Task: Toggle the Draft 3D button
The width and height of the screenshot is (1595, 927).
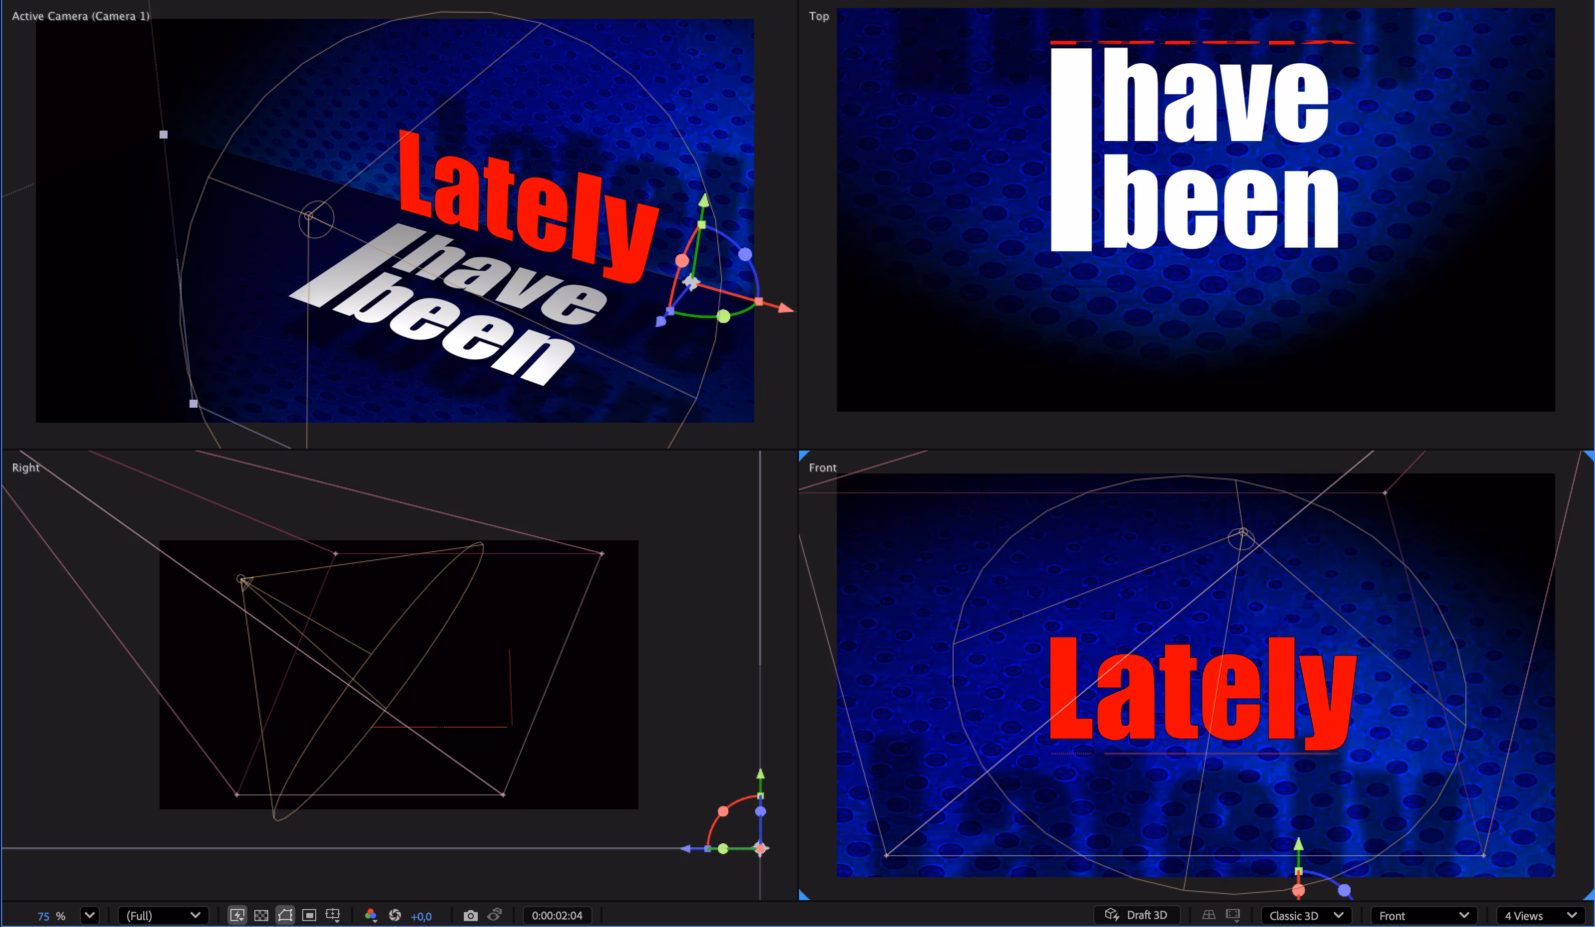Action: click(x=1137, y=915)
